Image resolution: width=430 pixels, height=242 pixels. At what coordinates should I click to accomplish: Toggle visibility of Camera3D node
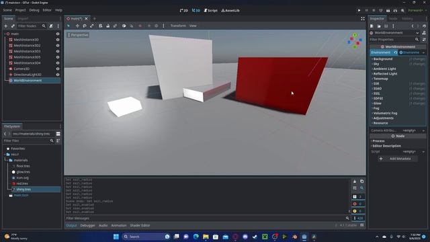coord(58,69)
